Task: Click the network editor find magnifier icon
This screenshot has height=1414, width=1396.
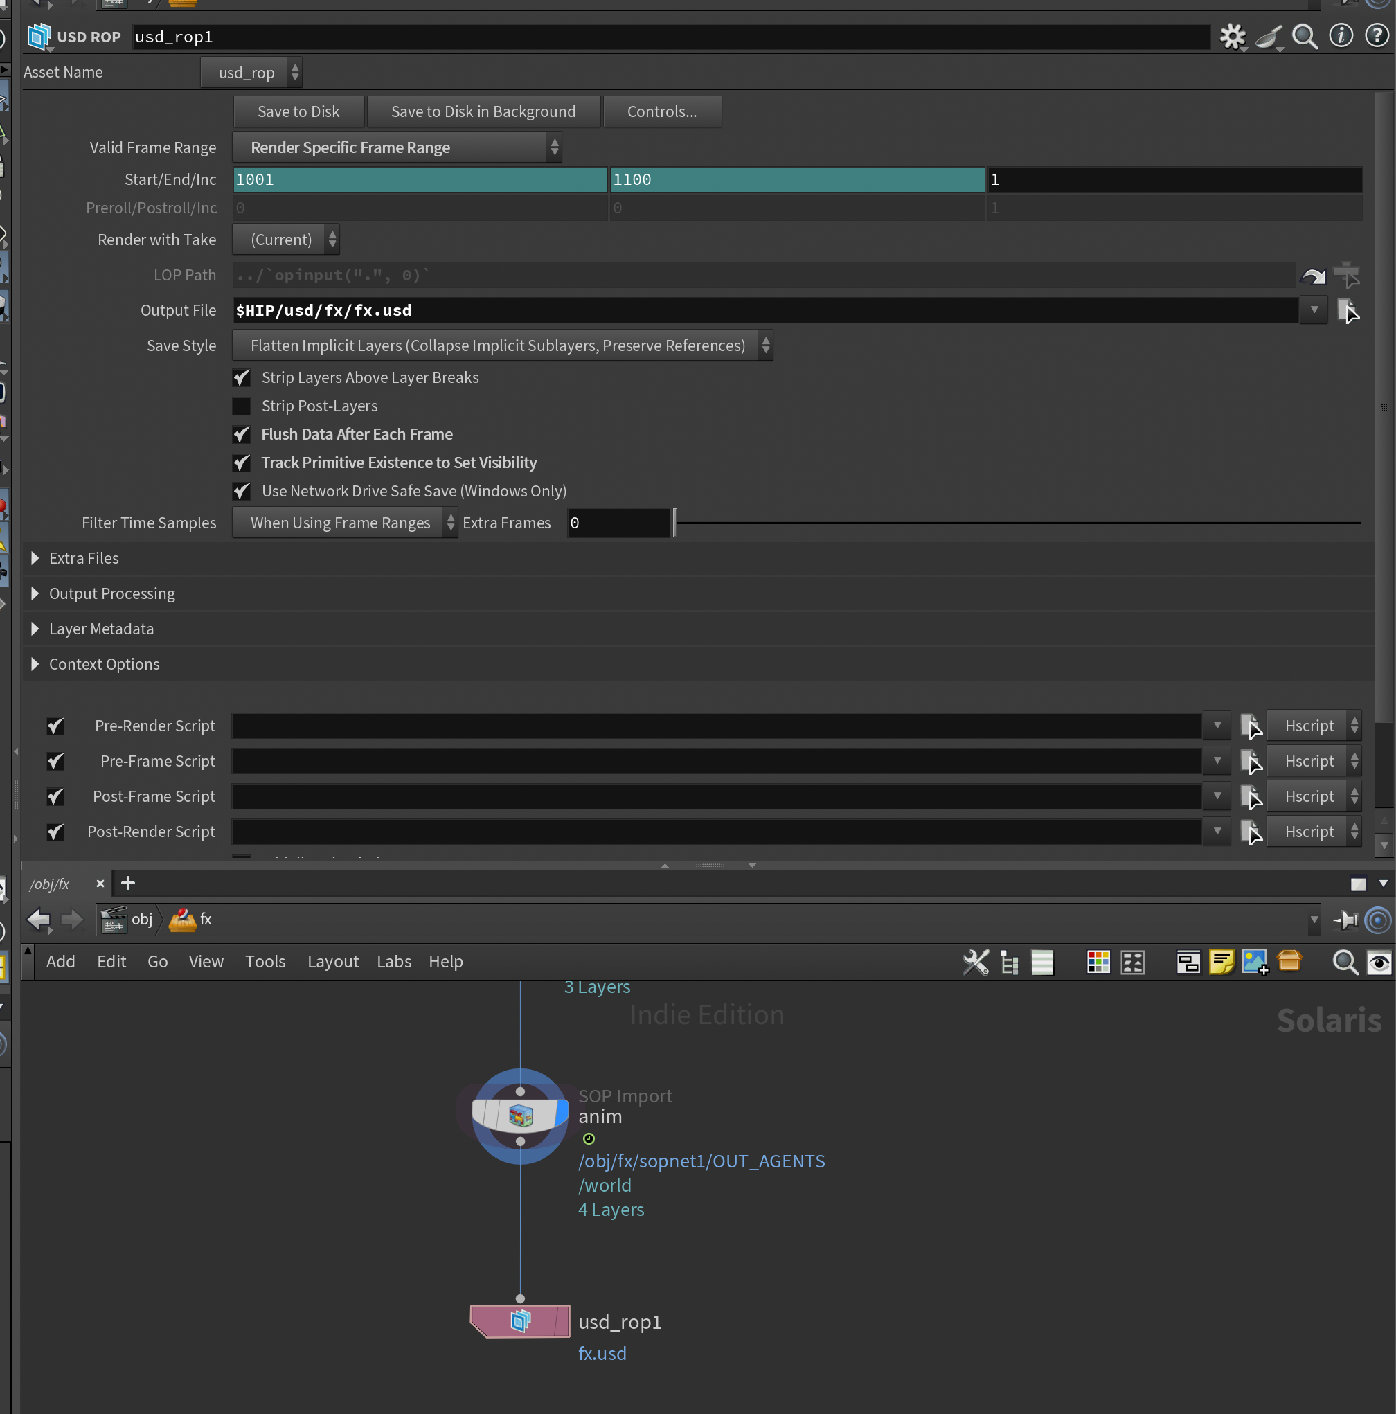Action: 1345,962
